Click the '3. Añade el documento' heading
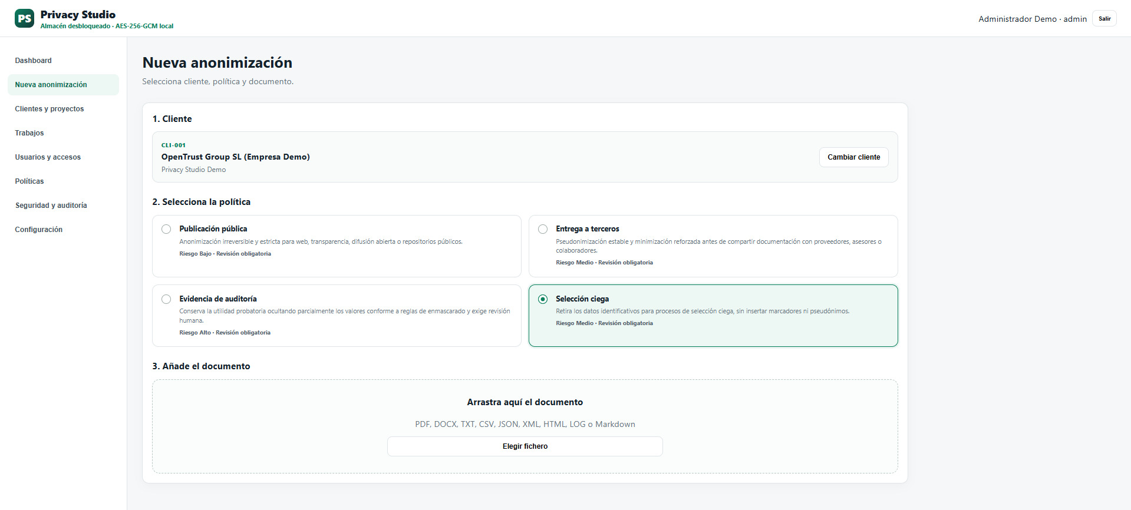The width and height of the screenshot is (1131, 510). [x=201, y=366]
